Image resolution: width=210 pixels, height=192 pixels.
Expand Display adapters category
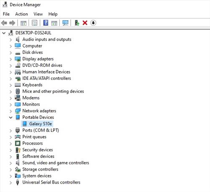pos(11,59)
